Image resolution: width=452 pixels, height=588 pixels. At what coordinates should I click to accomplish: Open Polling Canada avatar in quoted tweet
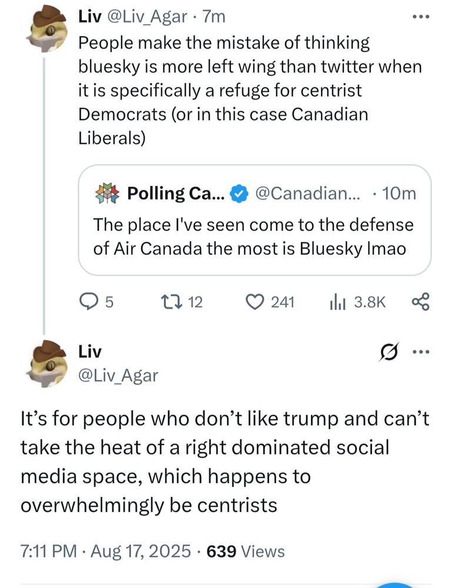tap(107, 193)
